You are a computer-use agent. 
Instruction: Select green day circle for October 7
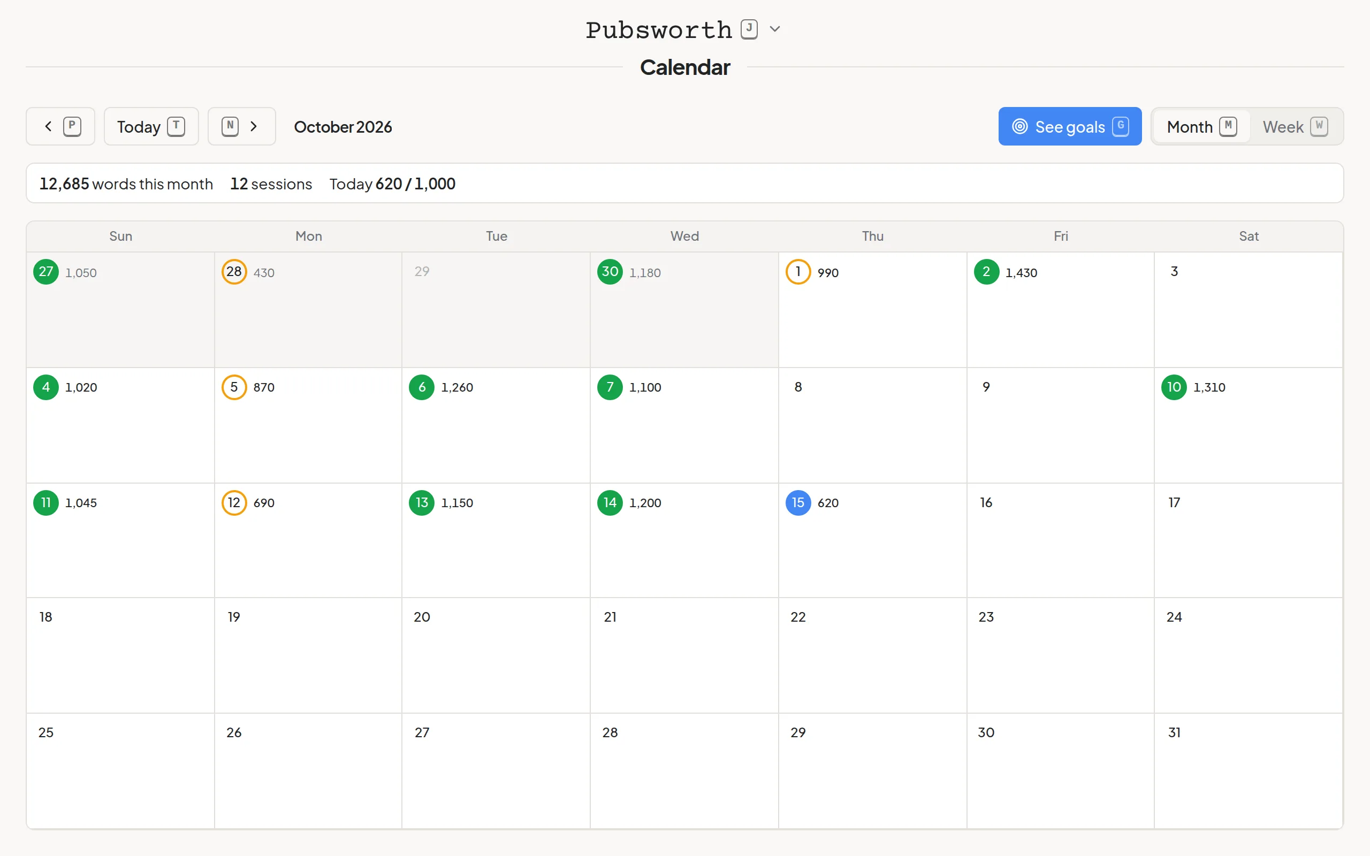coord(610,387)
